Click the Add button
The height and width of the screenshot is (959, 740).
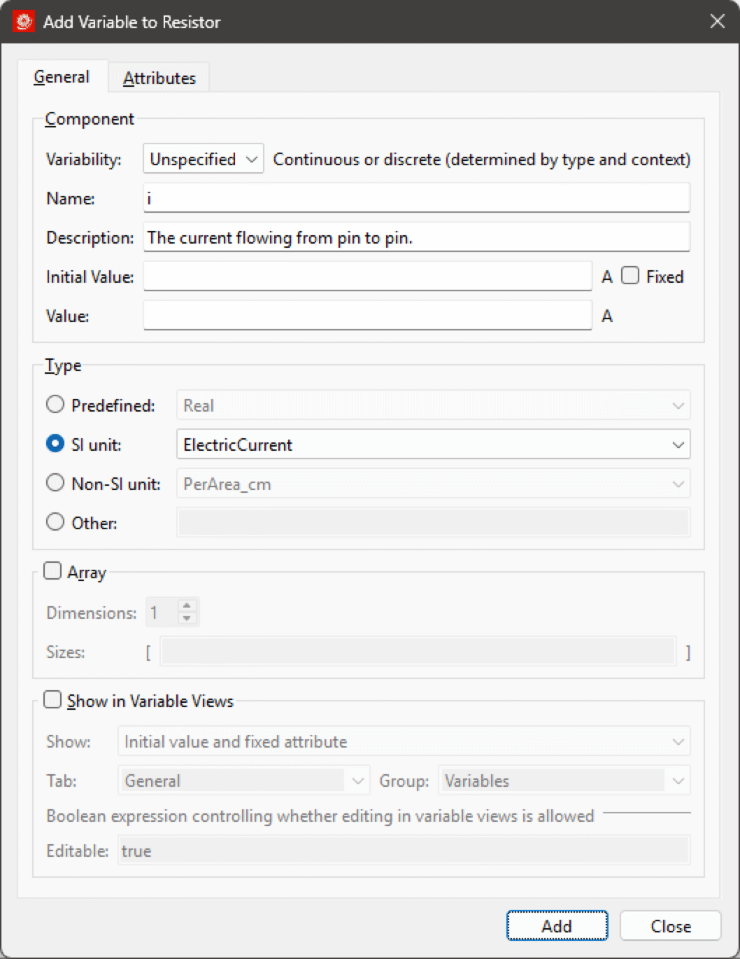pyautogui.click(x=557, y=926)
